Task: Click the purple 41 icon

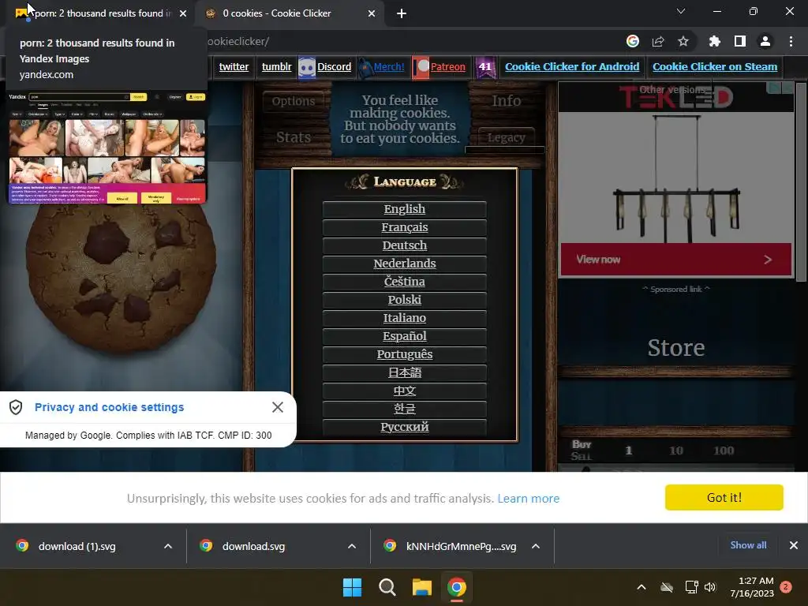Action: (485, 68)
